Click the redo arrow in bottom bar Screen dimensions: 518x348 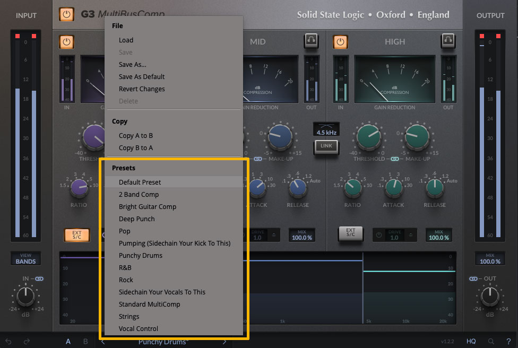27,342
